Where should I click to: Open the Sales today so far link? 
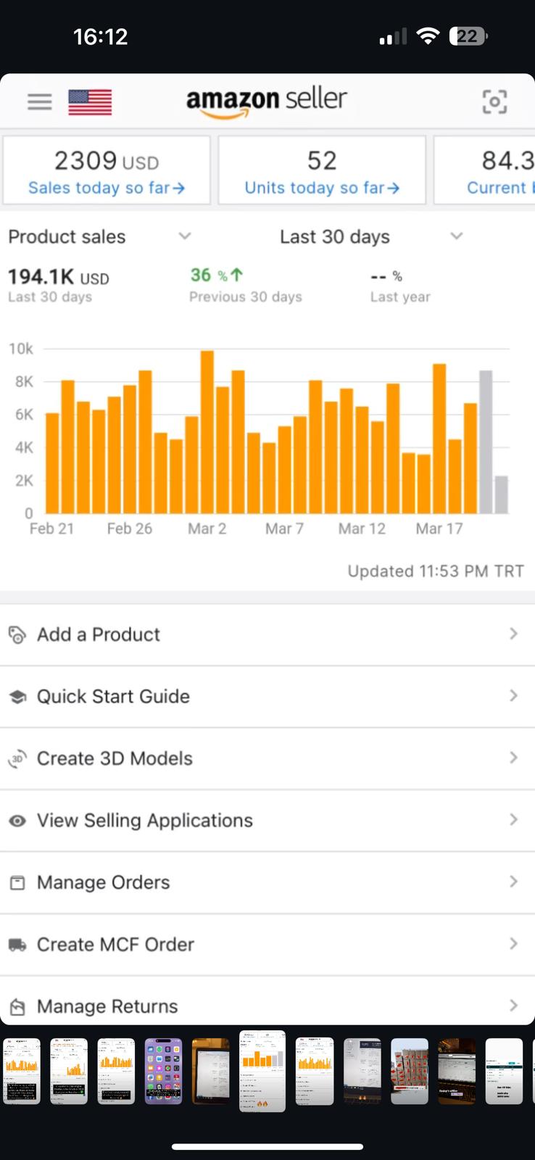107,188
